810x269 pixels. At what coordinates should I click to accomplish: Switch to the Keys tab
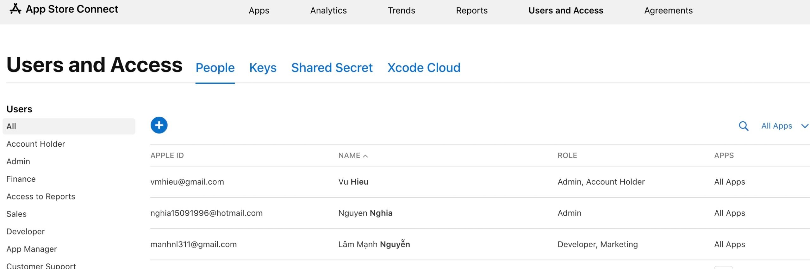tap(263, 68)
